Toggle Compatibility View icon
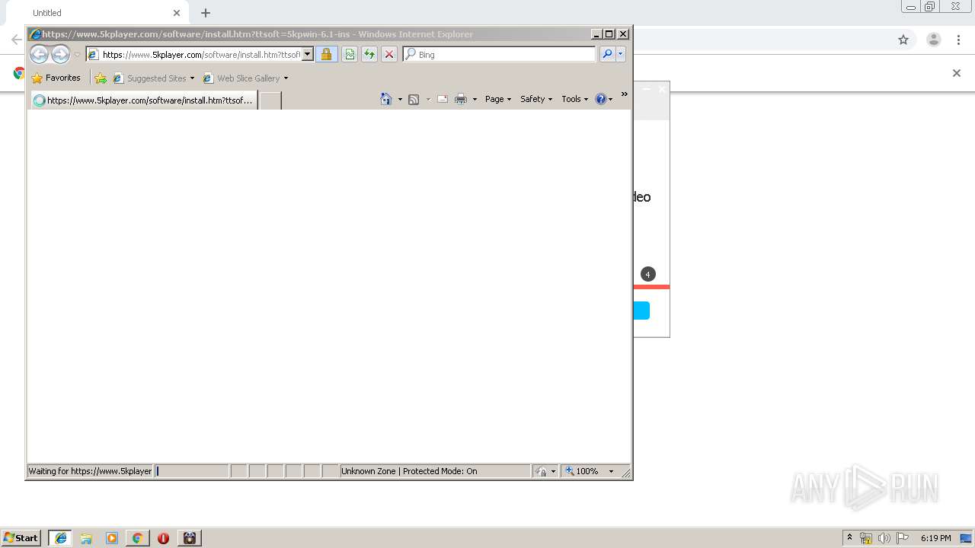The width and height of the screenshot is (975, 548). [349, 54]
